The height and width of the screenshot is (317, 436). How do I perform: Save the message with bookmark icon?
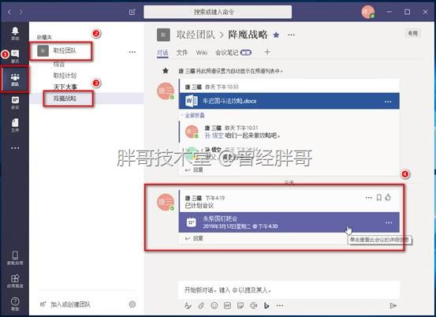pyautogui.click(x=378, y=197)
